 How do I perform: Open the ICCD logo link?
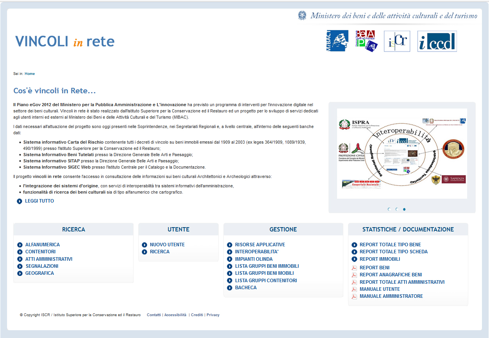437,41
